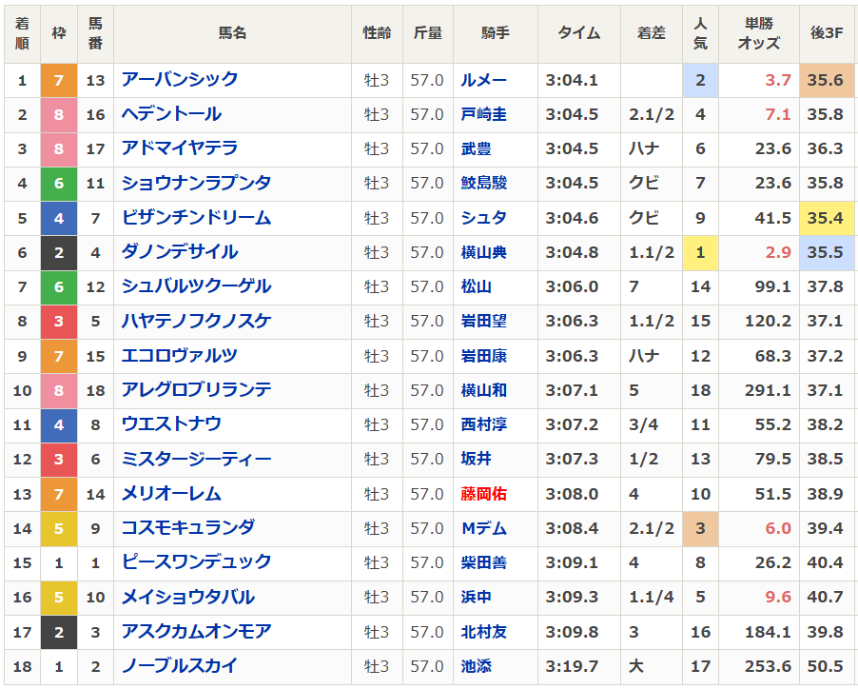The image size is (858, 689).
Task: Open the アドマイヤテラ horse page
Action: coord(179,148)
